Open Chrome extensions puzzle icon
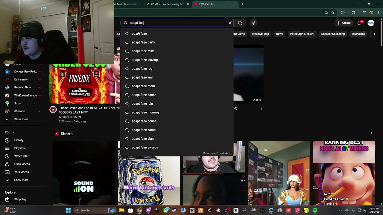The image size is (383, 215). tap(343, 13)
